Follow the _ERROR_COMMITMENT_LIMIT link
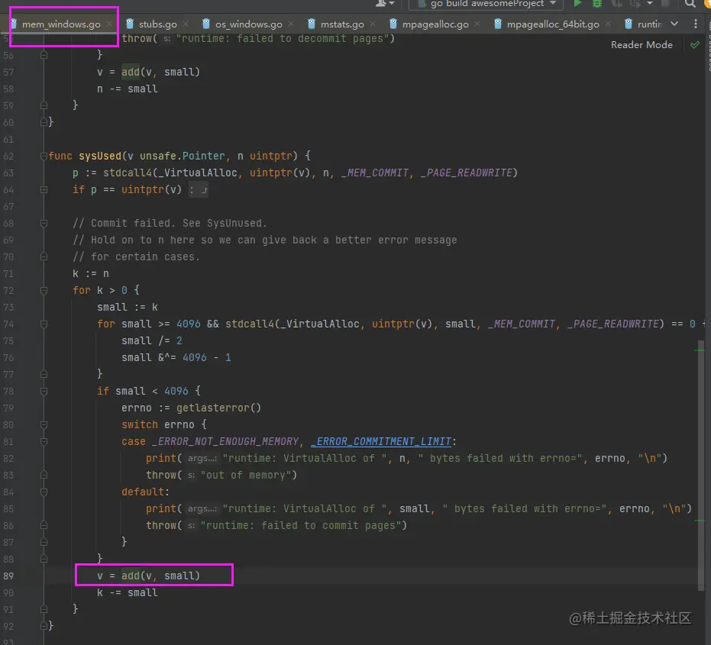711x645 pixels. [381, 441]
